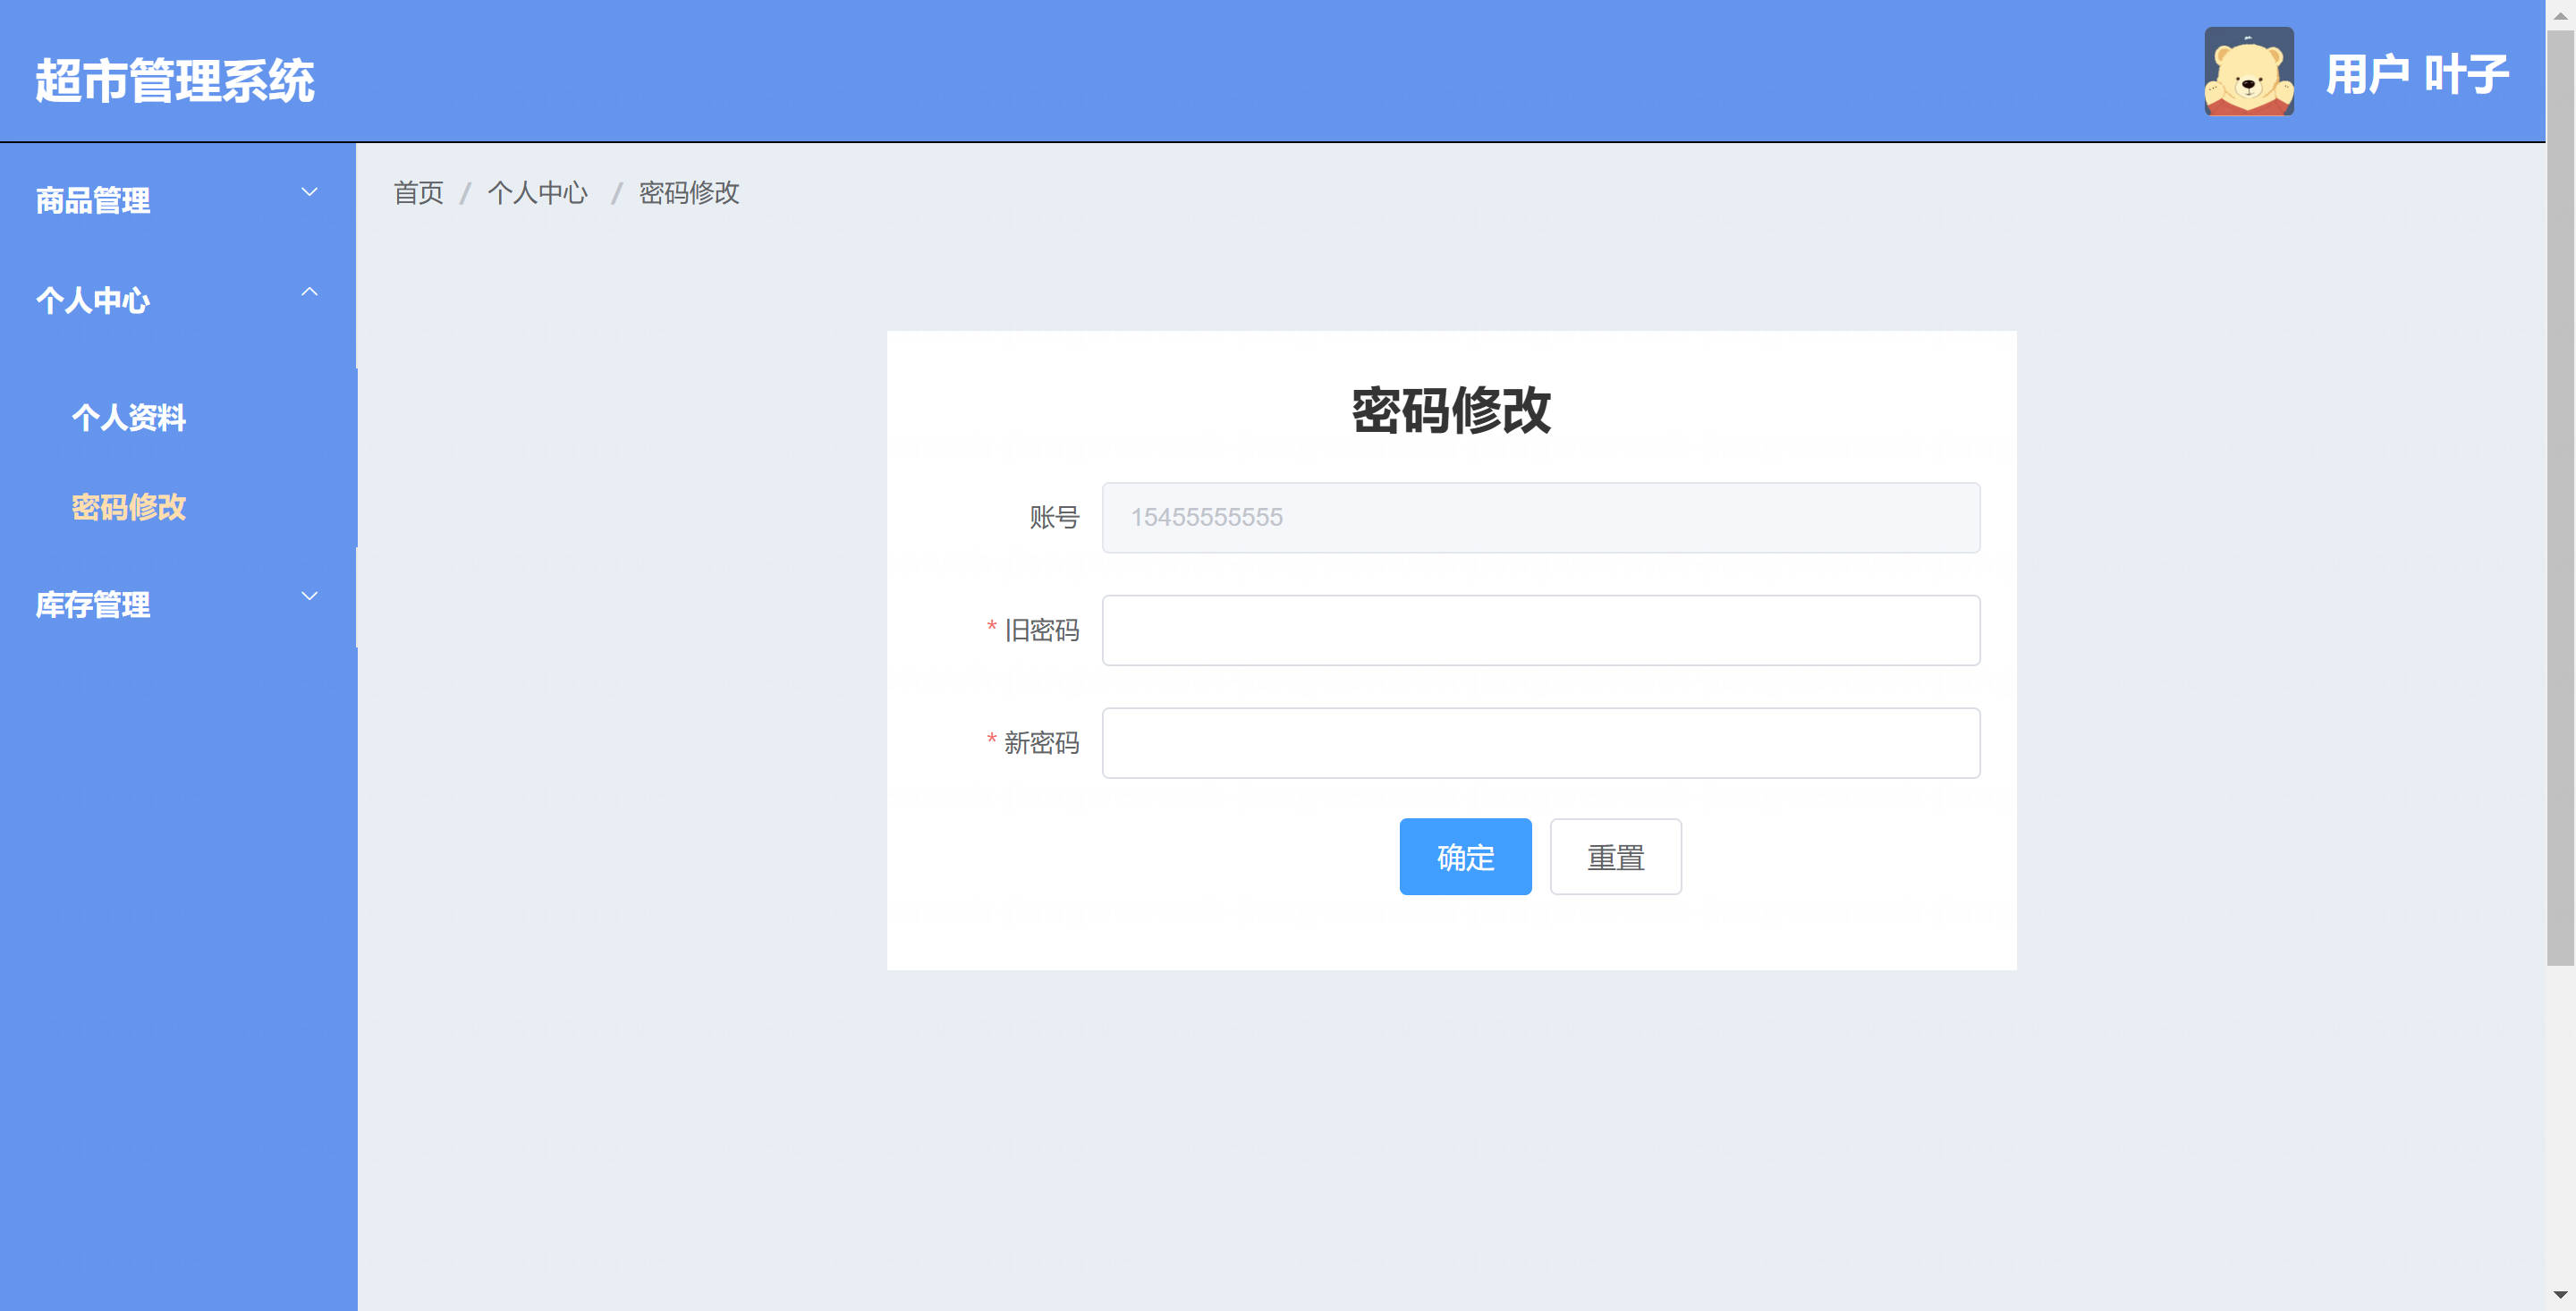Click the disabled 账号 field
This screenshot has height=1311, width=2576.
(1540, 518)
